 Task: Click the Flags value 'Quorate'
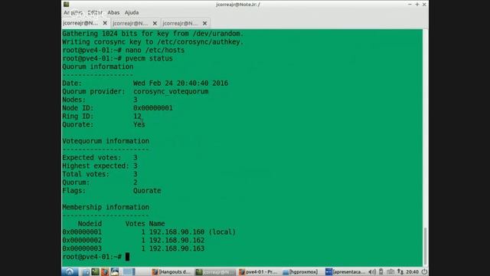click(x=147, y=191)
